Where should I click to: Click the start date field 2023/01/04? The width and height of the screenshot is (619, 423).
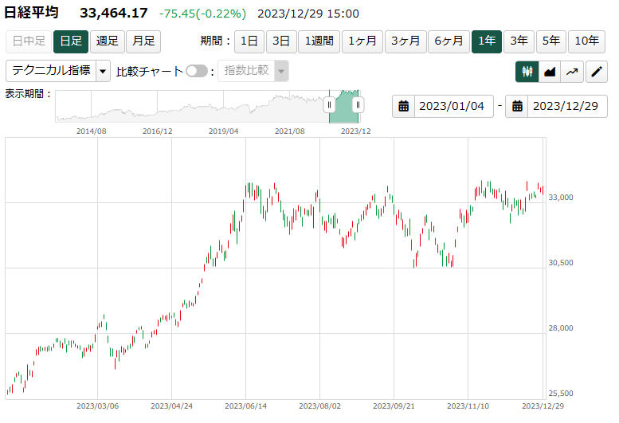click(x=452, y=106)
